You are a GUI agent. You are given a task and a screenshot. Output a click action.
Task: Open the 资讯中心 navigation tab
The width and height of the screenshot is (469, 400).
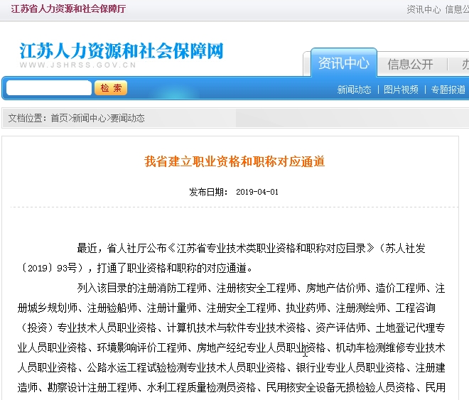(343, 63)
